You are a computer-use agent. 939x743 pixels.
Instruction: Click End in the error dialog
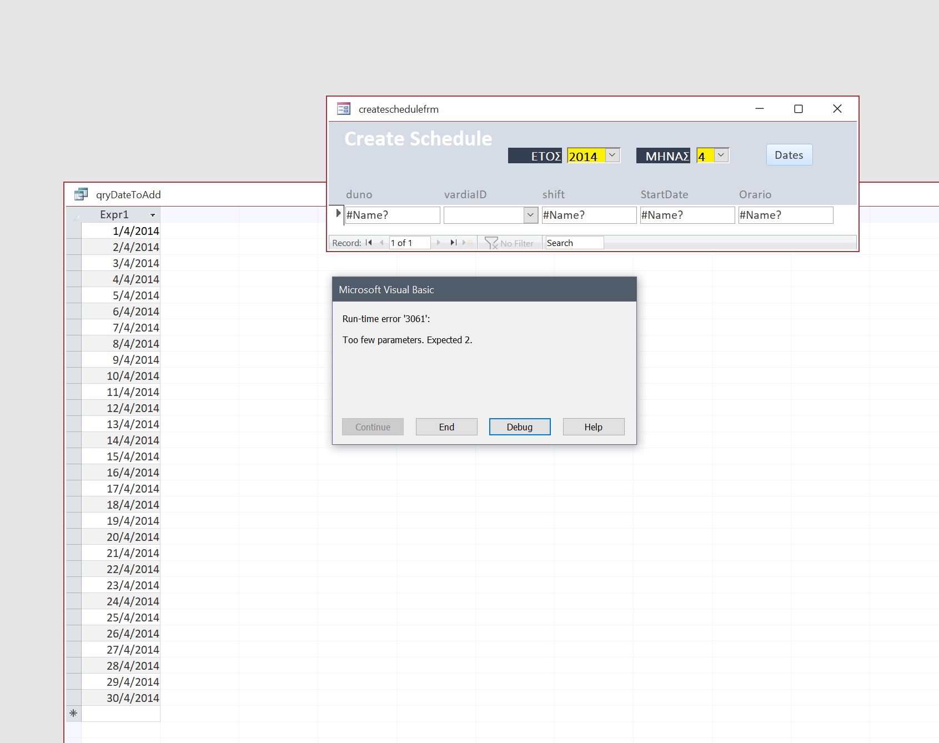point(446,426)
